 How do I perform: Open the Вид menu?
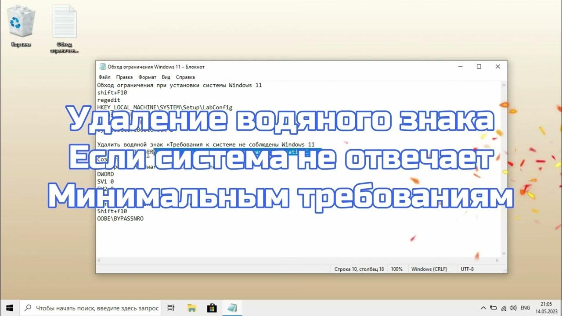pyautogui.click(x=166, y=77)
